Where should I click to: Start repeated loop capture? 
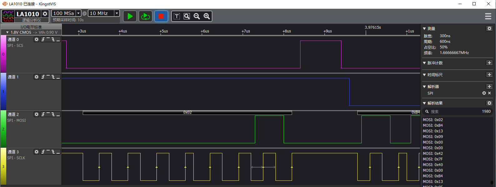point(145,16)
